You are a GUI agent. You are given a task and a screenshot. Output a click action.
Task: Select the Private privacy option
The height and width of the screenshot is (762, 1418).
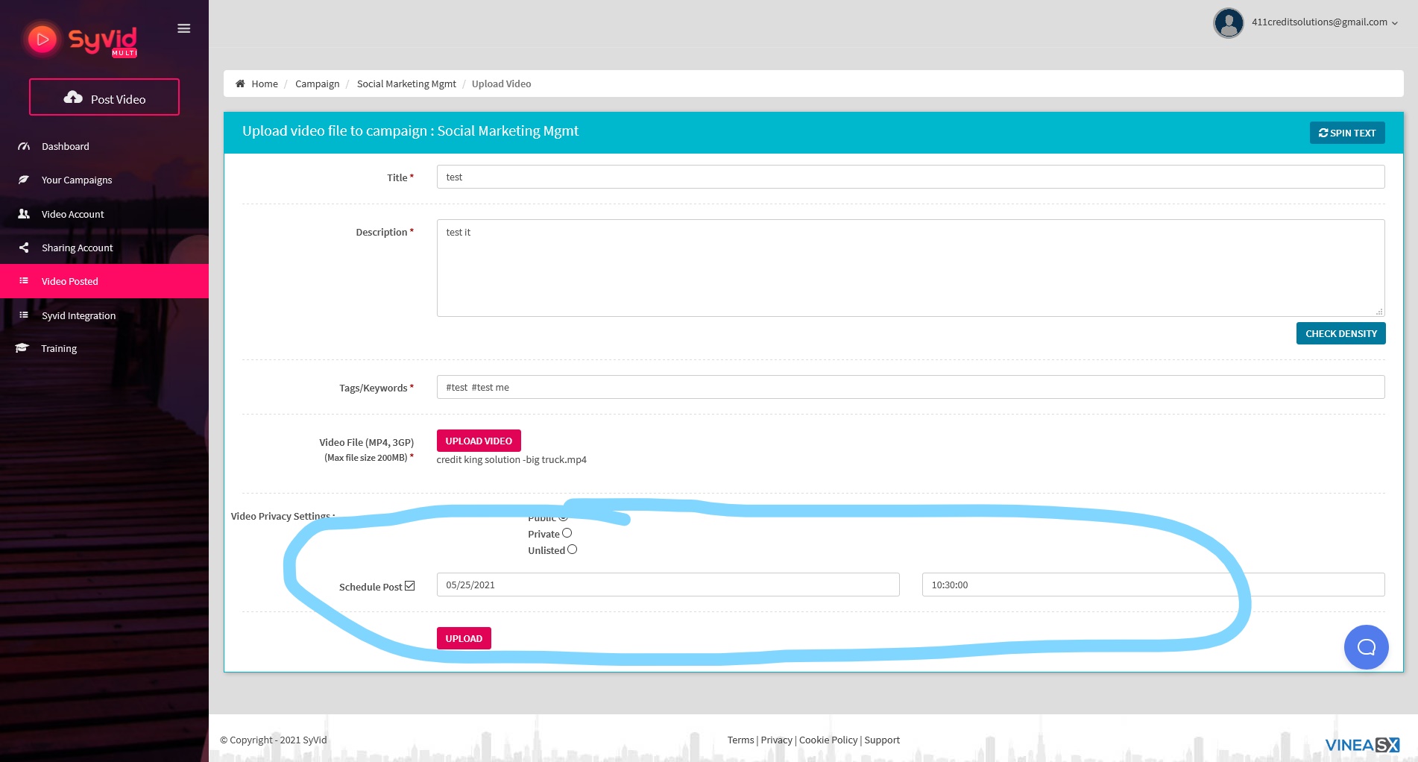point(567,533)
